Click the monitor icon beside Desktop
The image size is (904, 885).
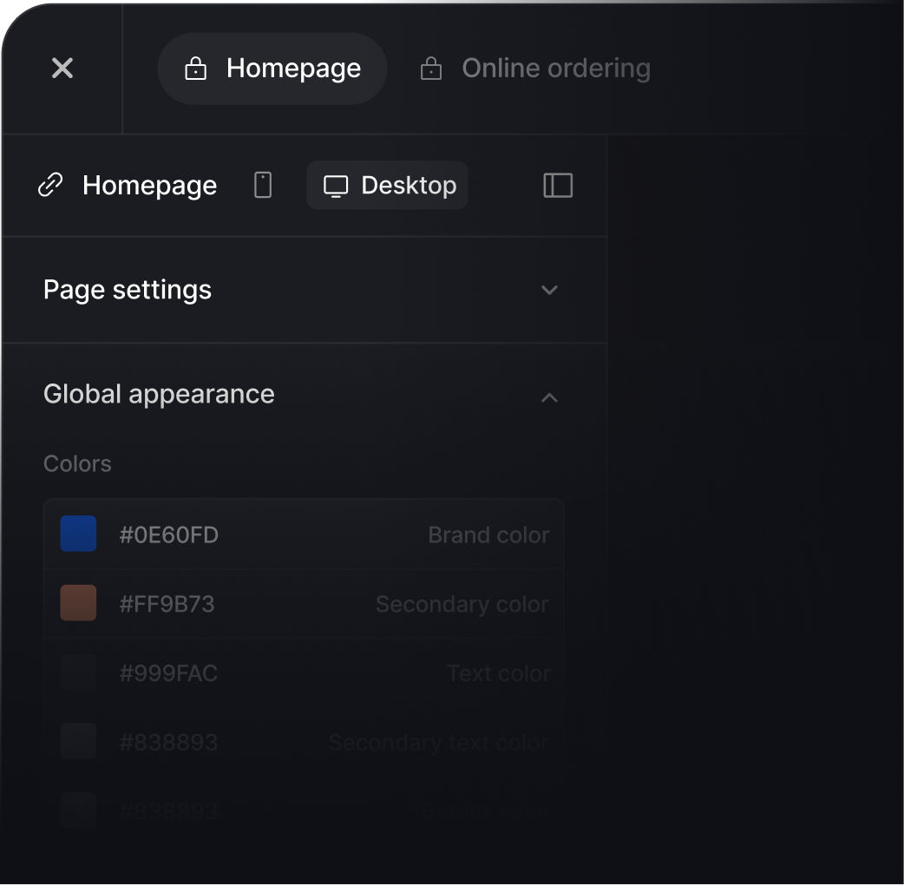pos(336,186)
